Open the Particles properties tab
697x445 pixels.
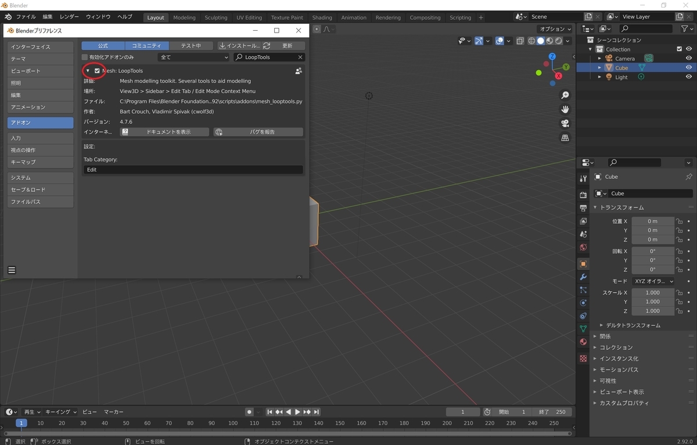583,290
